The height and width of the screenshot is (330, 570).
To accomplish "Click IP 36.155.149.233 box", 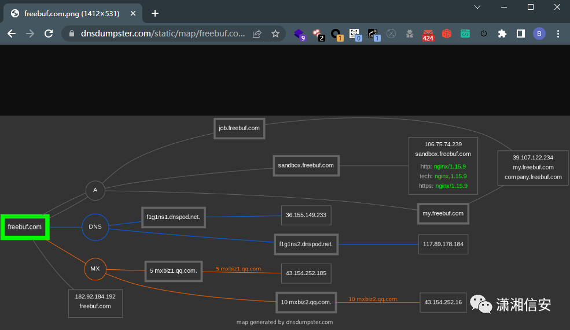I will tap(306, 216).
